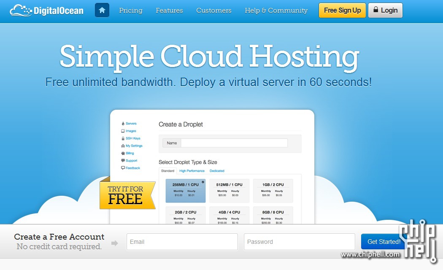Select the Standard droplet type tab

[167, 171]
